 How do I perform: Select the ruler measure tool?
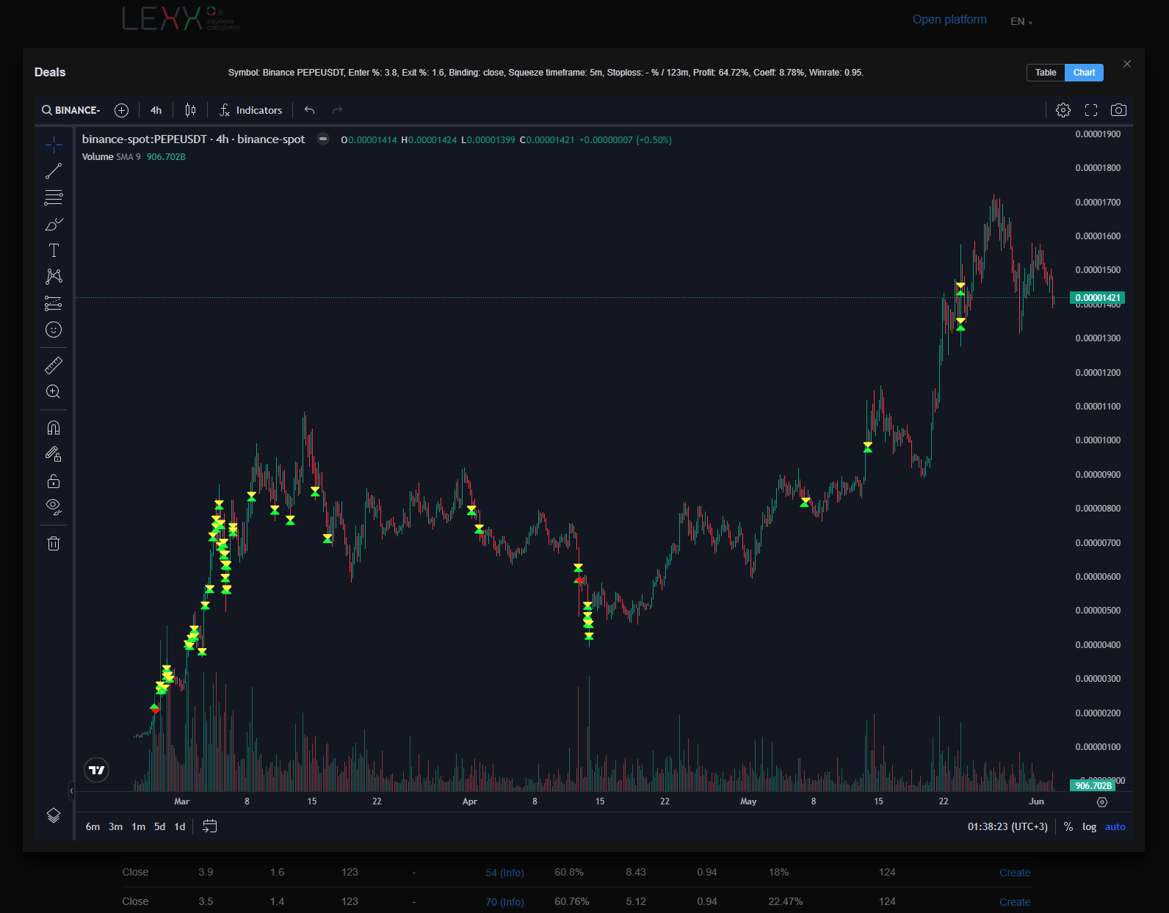point(54,365)
